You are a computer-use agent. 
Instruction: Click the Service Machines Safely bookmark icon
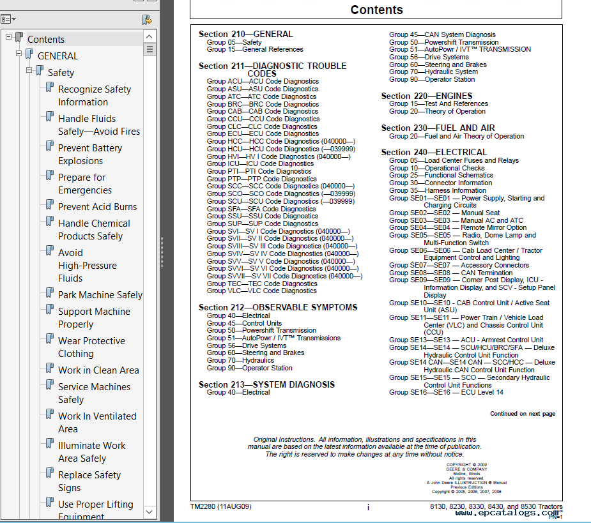50,384
